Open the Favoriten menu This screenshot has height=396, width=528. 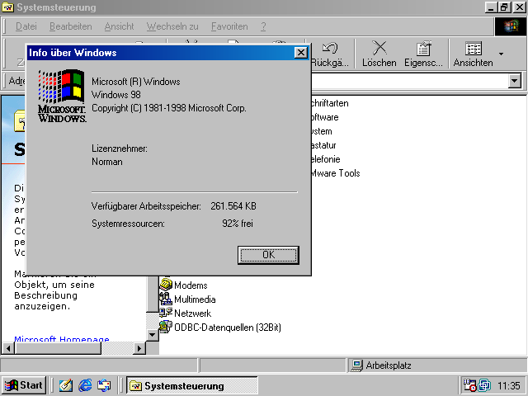tap(229, 26)
